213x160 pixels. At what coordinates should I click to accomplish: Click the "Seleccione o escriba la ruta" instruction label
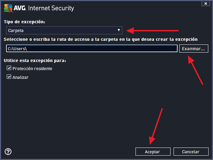coord(100,39)
